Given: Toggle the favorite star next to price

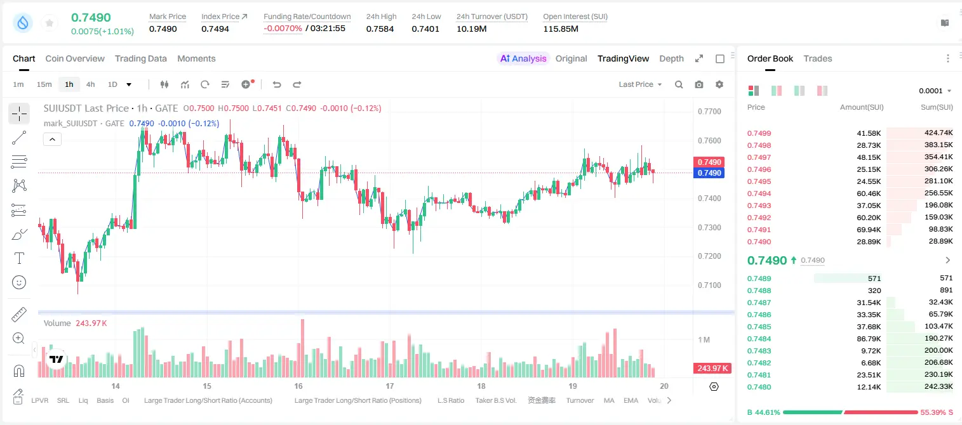Looking at the screenshot, I should (50, 23).
